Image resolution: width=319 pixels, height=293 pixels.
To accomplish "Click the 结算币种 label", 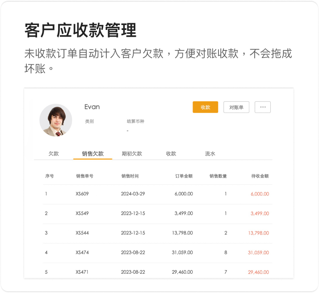I will [135, 121].
